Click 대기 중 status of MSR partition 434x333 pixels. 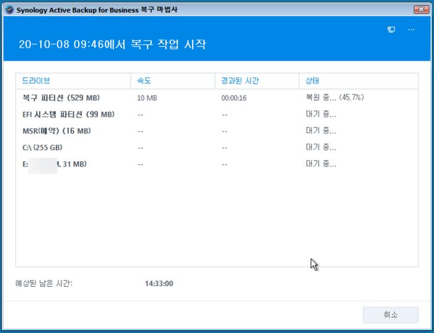point(321,131)
